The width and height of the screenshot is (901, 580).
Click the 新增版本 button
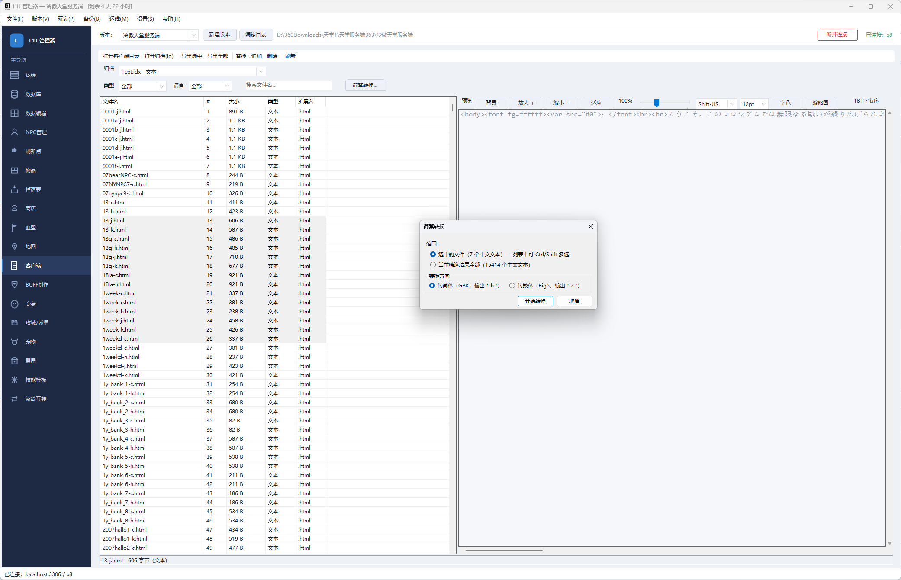[x=219, y=35]
